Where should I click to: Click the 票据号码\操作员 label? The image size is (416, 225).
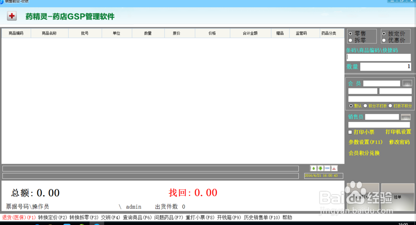27,207
